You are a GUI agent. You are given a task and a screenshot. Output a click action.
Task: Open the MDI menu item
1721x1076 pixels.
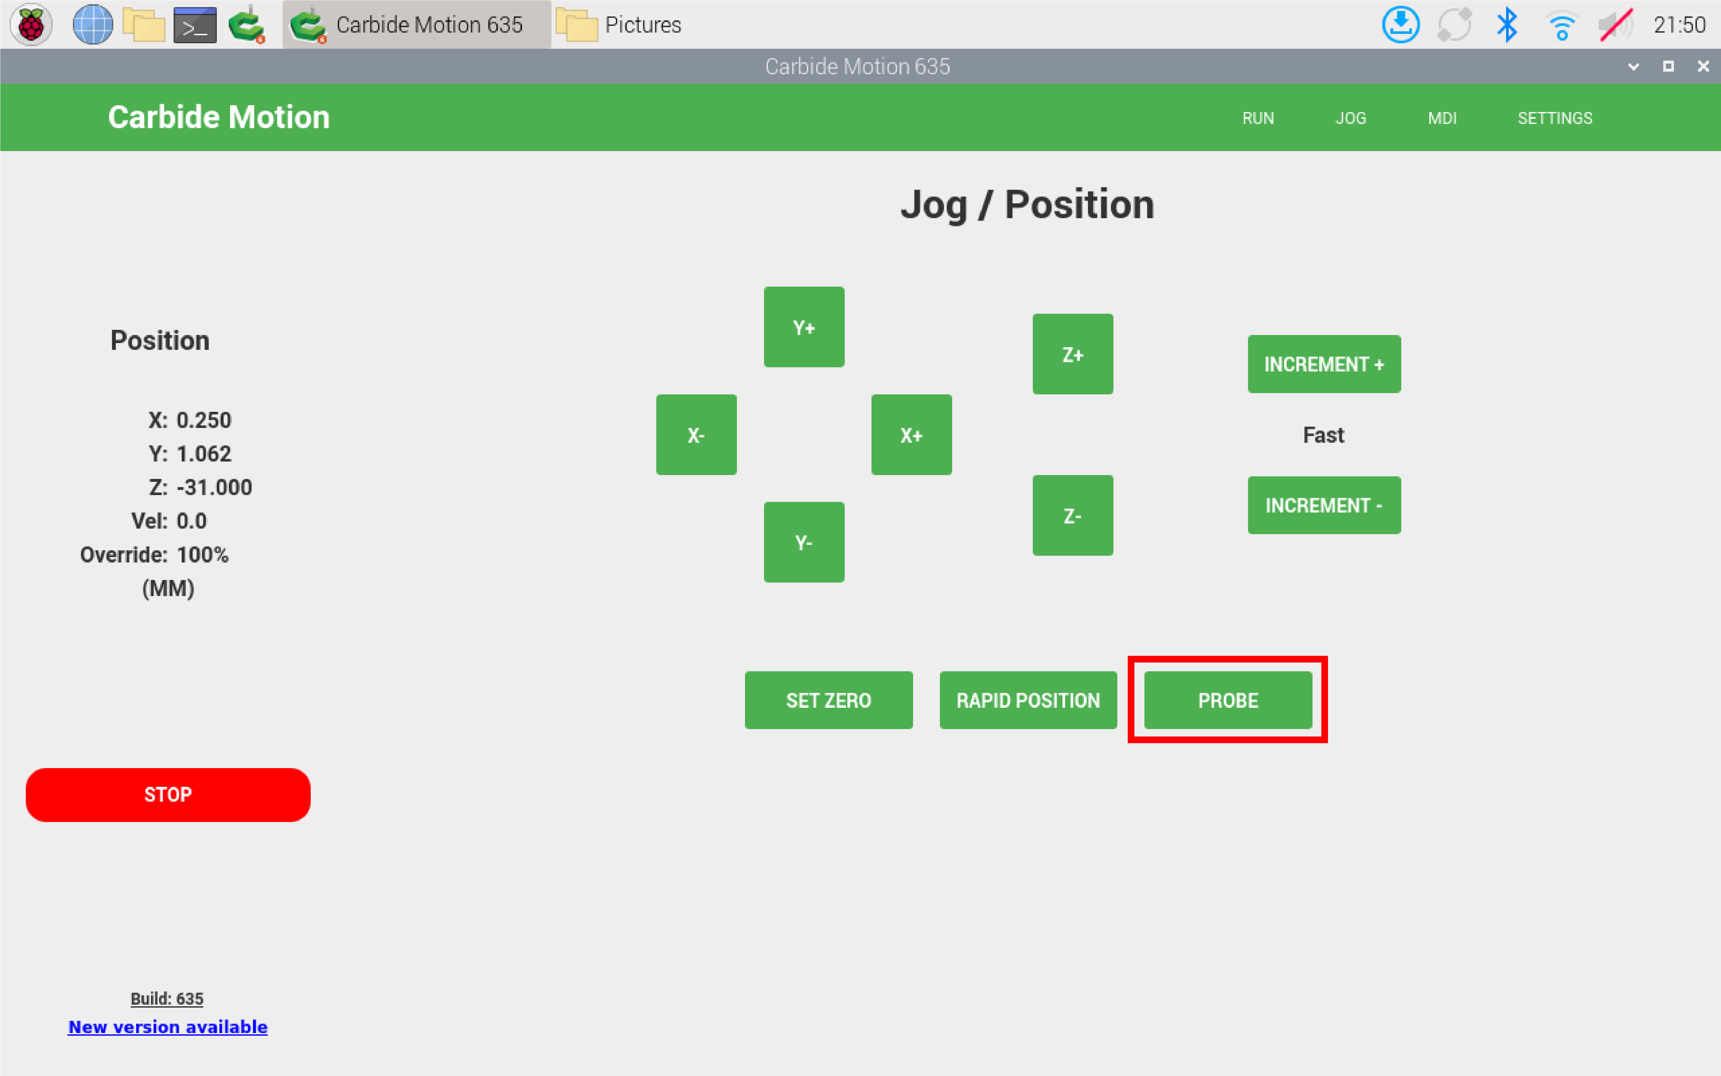point(1442,118)
